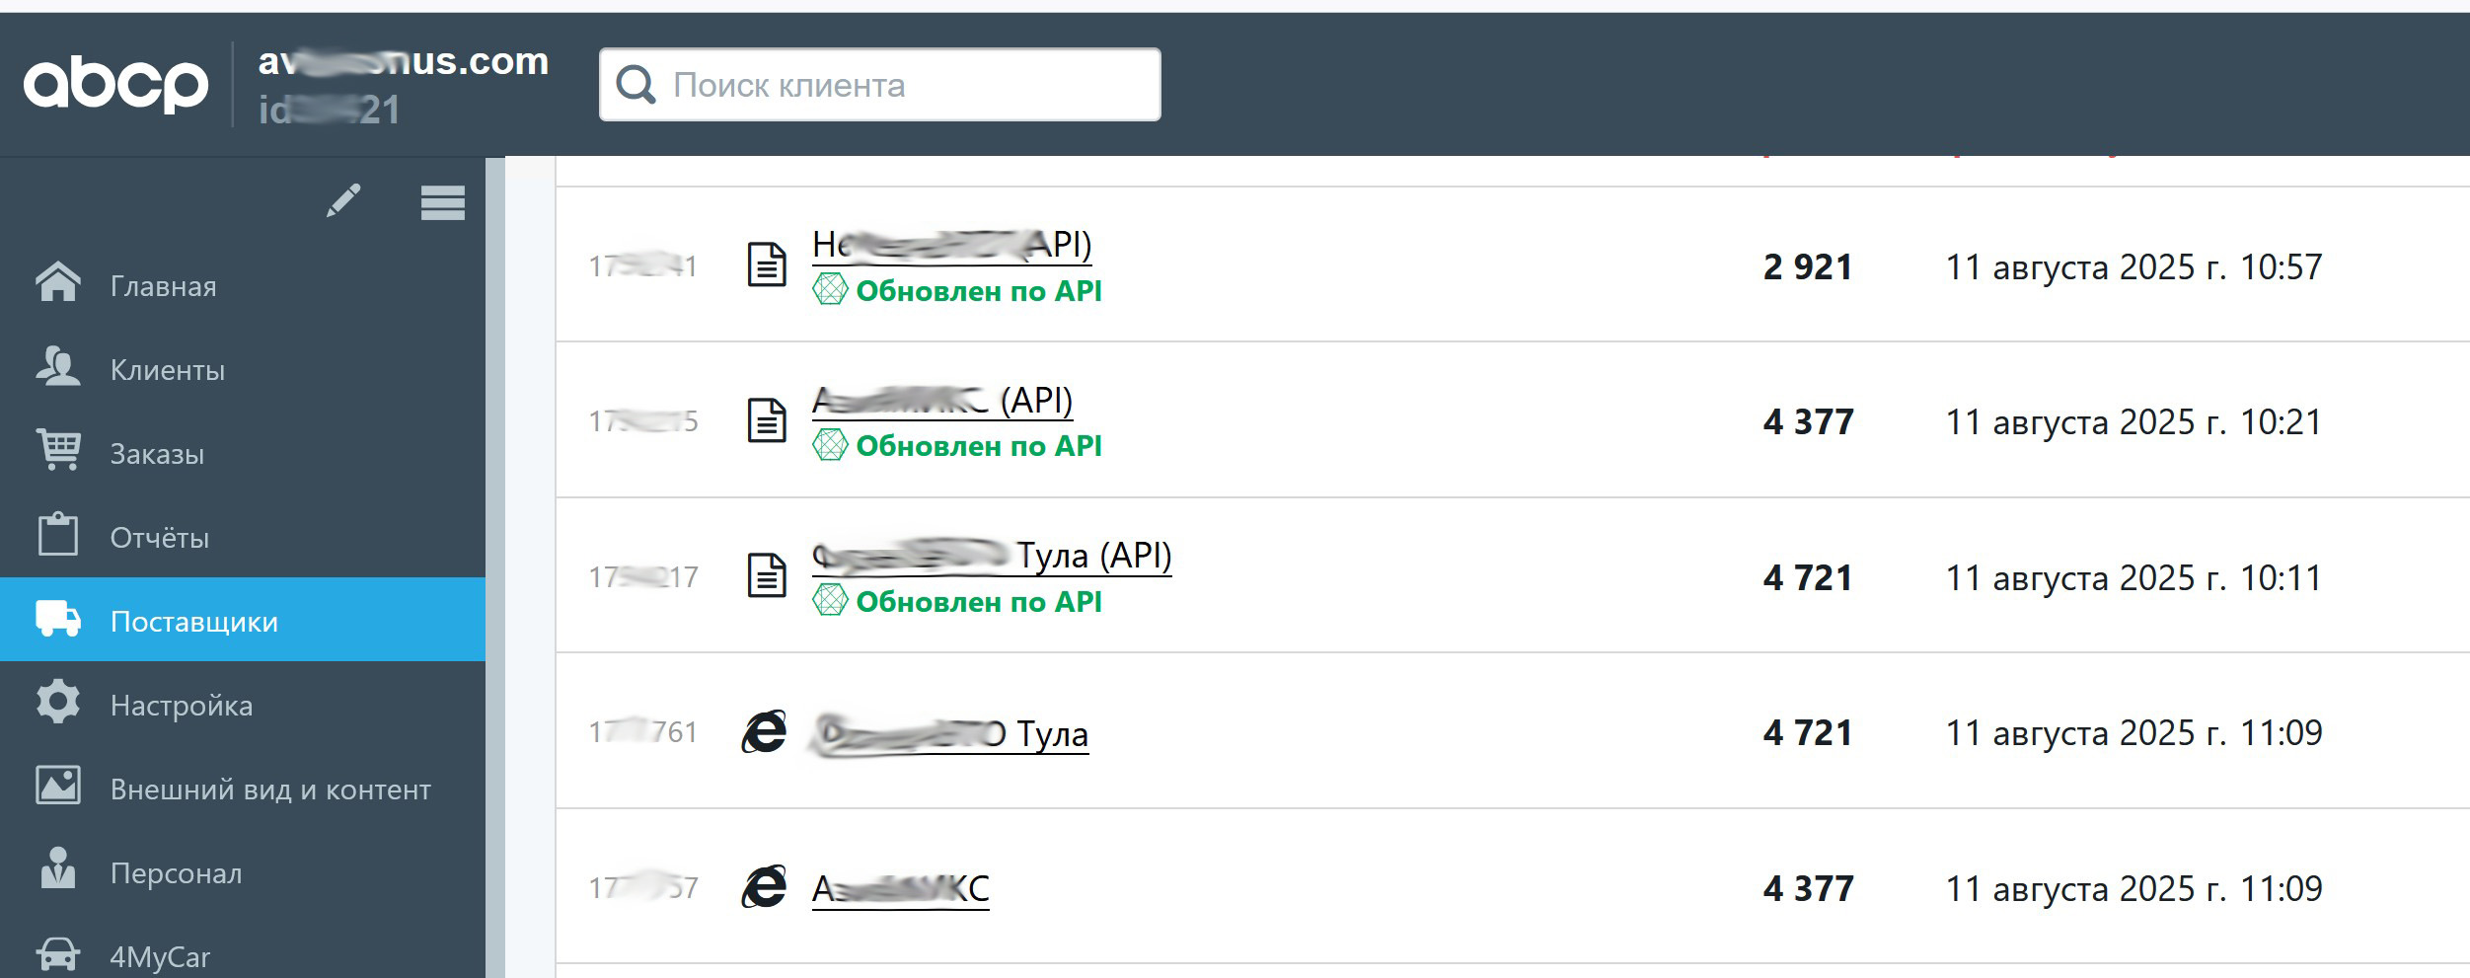Open Отчёты in the sidebar

160,538
